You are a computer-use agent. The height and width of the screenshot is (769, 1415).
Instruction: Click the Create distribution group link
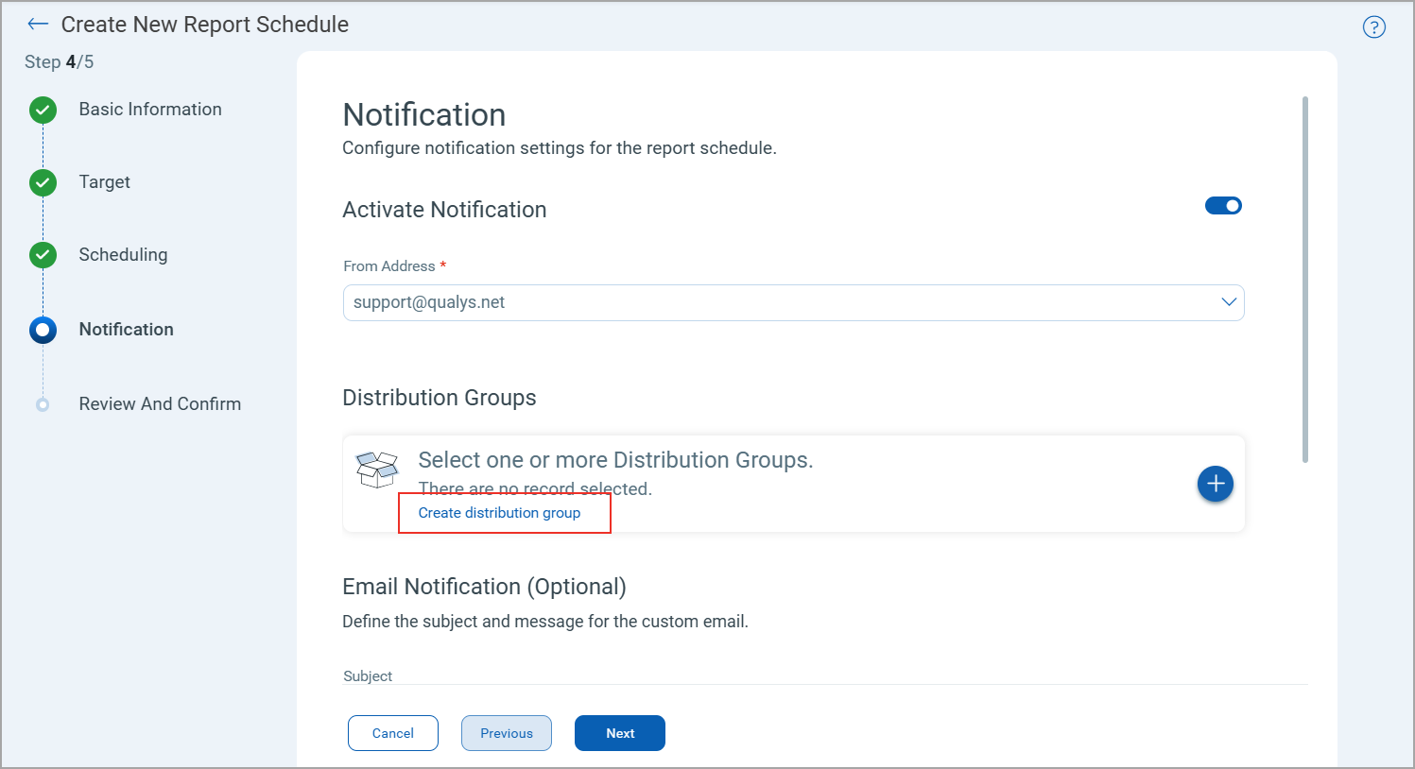[499, 513]
